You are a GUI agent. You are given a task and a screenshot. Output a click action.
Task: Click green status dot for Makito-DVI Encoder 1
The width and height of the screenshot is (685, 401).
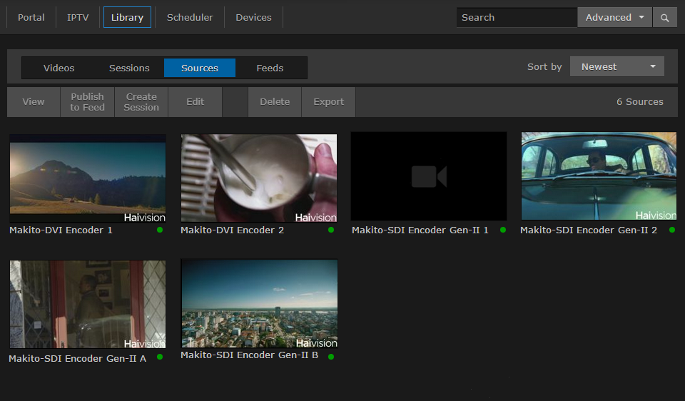point(160,230)
